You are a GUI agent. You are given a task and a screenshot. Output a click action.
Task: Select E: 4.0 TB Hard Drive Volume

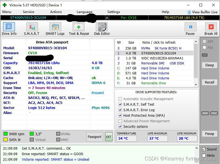pyautogui.click(x=154, y=78)
